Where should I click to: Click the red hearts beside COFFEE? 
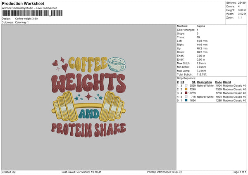point(60,64)
